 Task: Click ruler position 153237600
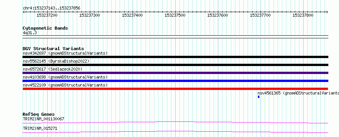[217, 15]
